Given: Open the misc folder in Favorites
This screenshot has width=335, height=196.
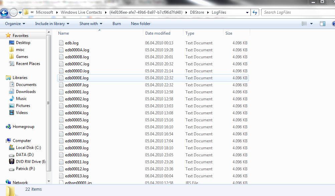Looking at the screenshot, I should tap(20, 50).
